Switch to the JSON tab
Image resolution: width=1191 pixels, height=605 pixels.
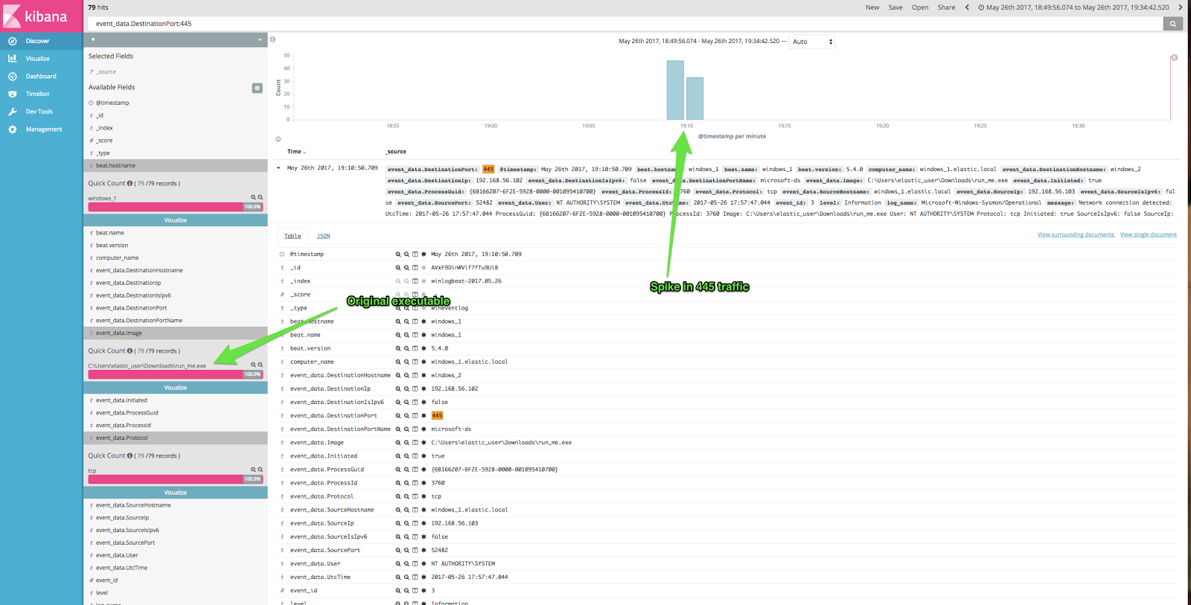point(323,236)
